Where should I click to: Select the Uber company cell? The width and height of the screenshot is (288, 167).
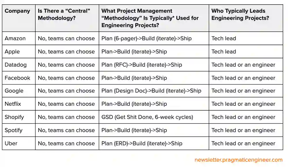[x=11, y=143]
